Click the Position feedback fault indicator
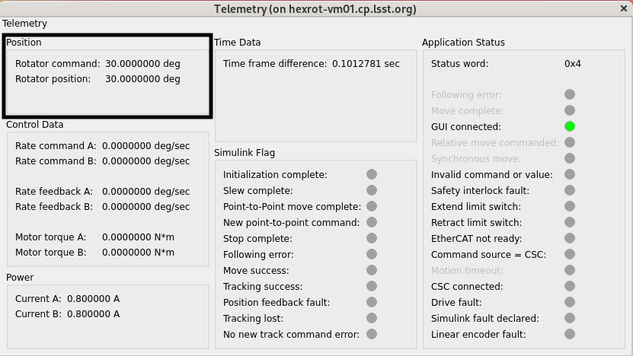 coord(372,302)
